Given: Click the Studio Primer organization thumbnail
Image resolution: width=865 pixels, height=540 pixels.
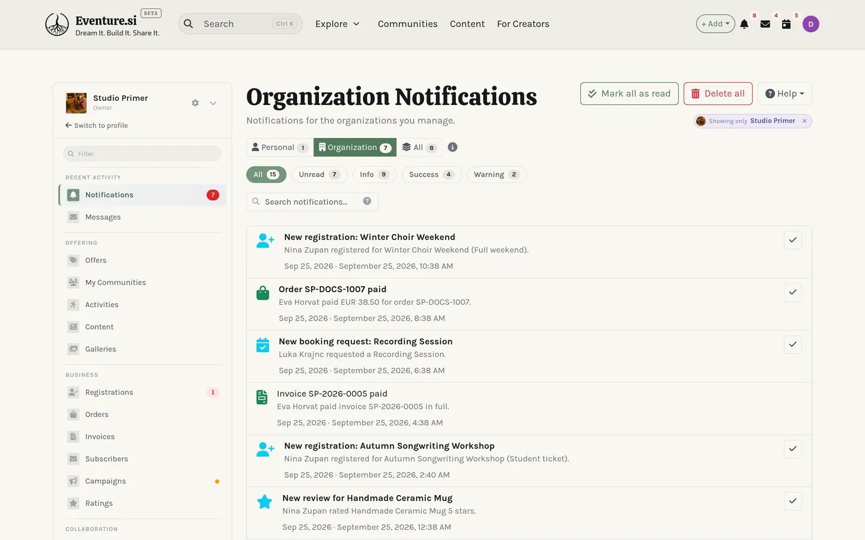Looking at the screenshot, I should coord(76,103).
